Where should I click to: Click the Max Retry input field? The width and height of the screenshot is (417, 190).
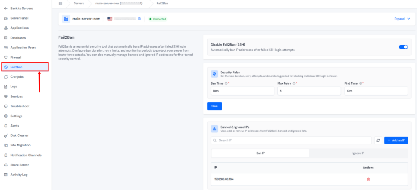tap(309, 91)
